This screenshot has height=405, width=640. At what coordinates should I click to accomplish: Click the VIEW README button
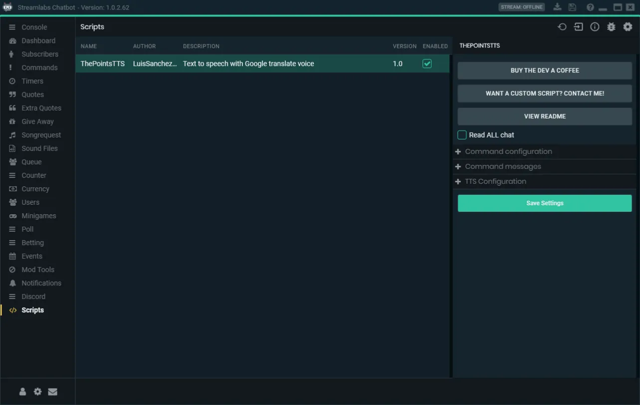(545, 116)
